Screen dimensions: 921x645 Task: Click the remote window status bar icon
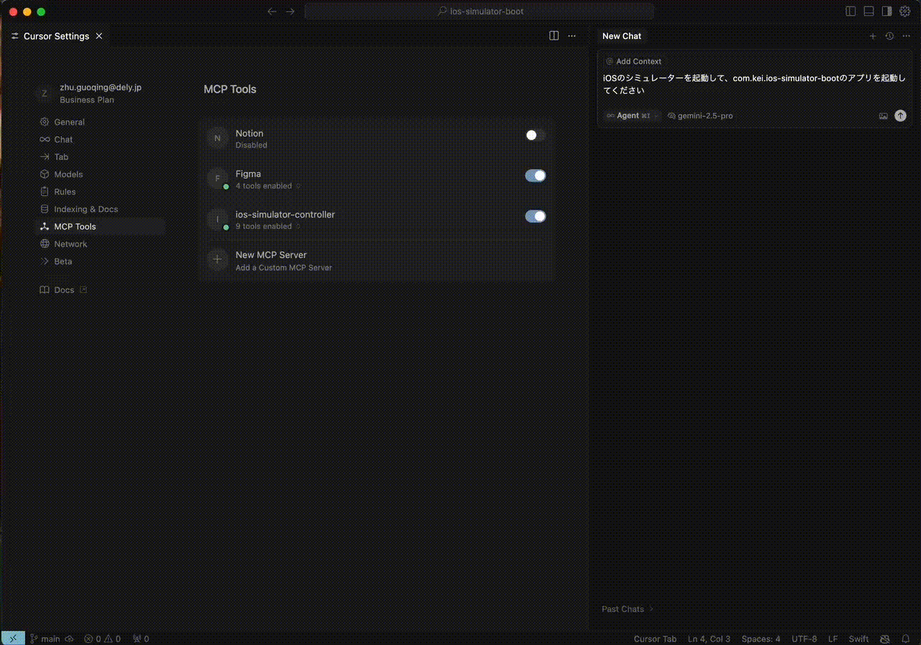click(13, 639)
